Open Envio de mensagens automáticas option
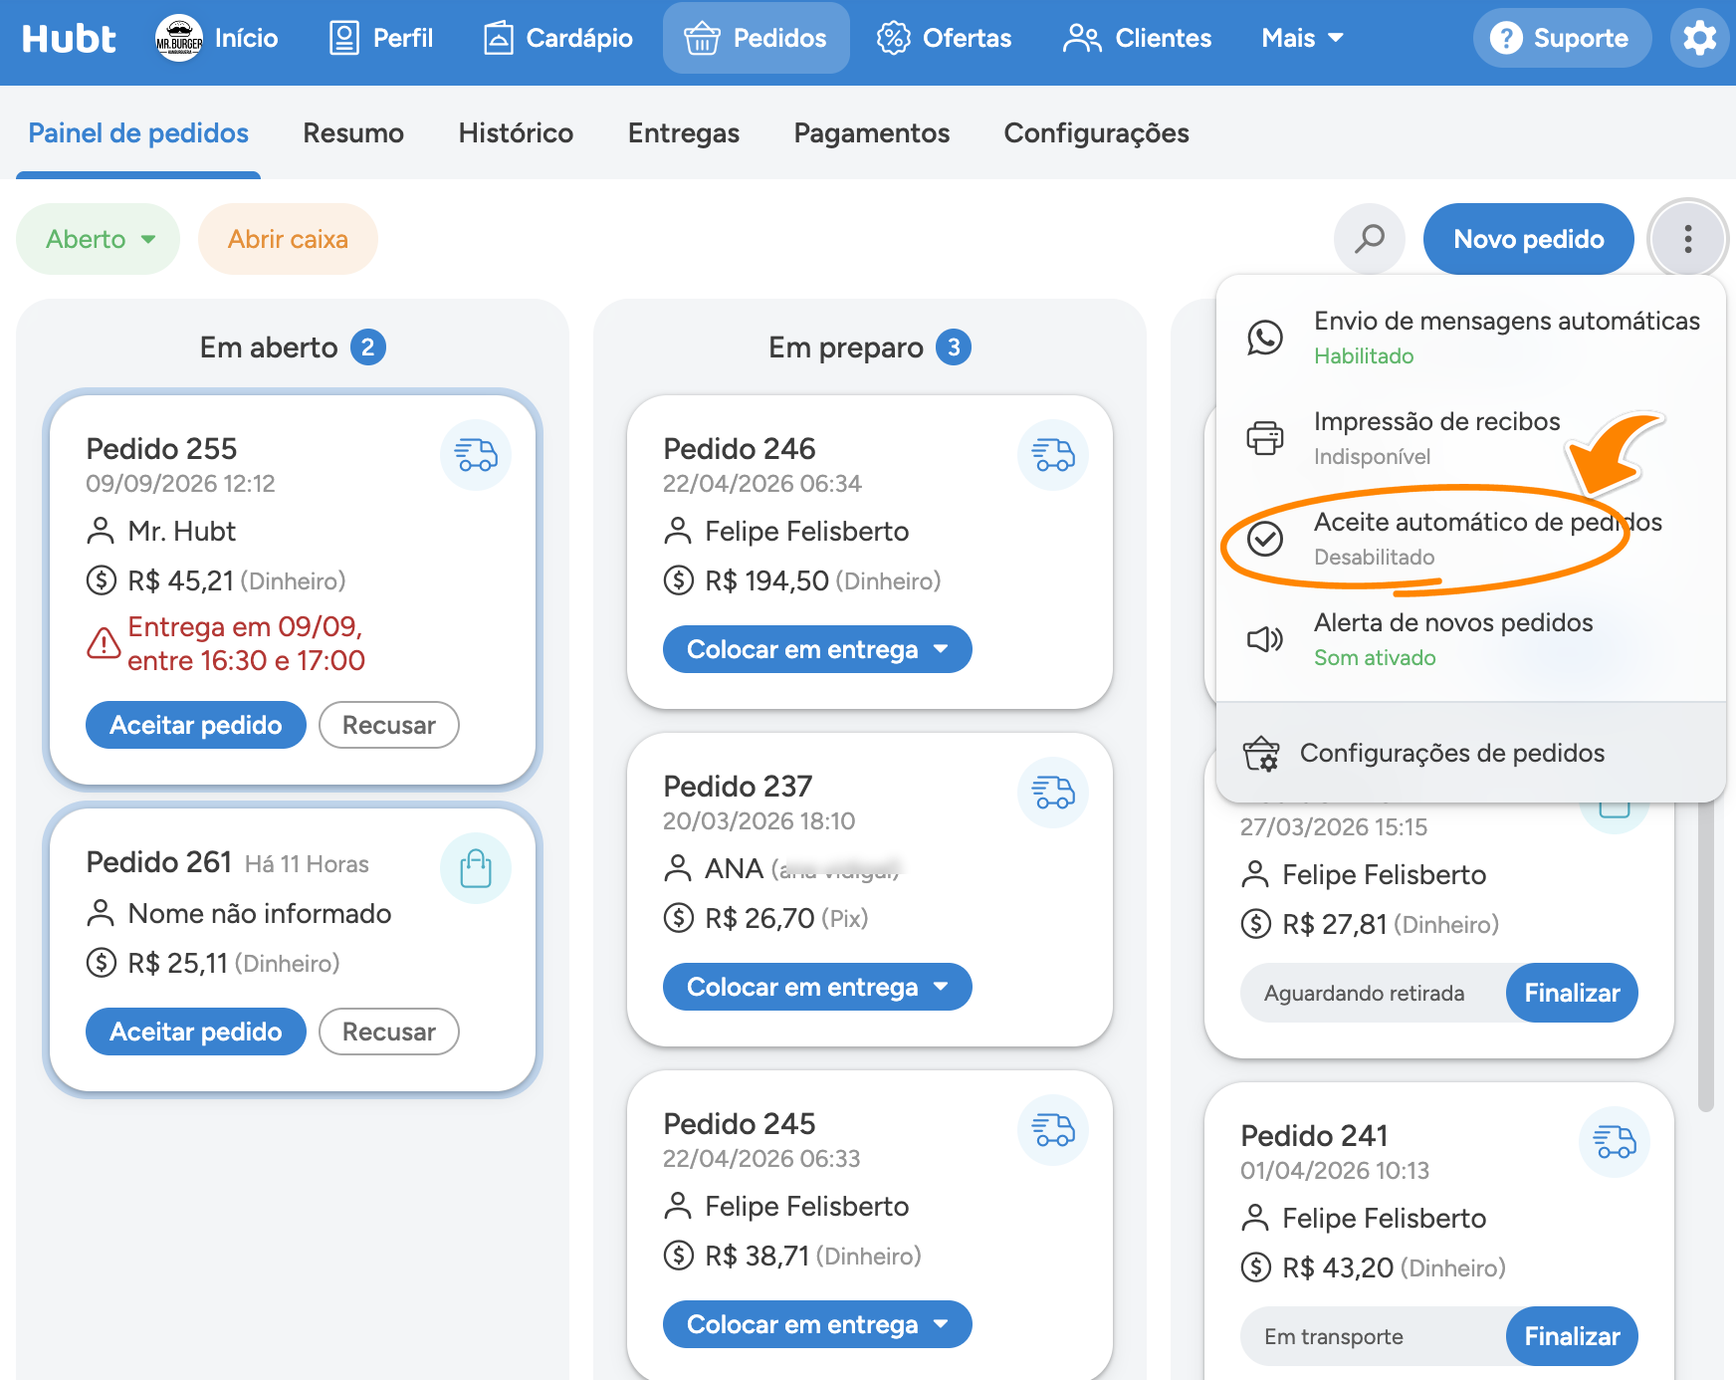The height and width of the screenshot is (1380, 1736). click(x=1471, y=338)
